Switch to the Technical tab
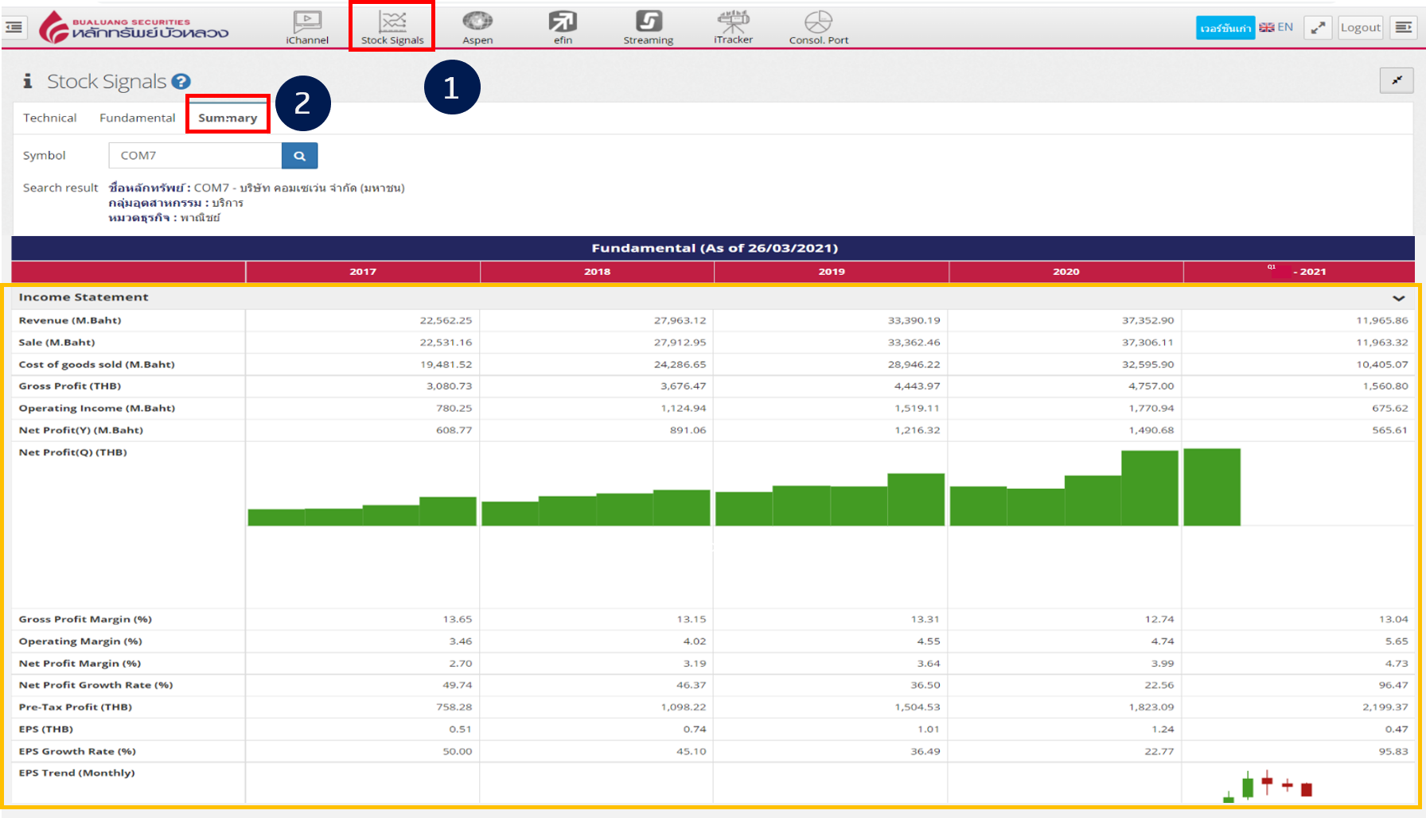1426x818 pixels. 50,118
